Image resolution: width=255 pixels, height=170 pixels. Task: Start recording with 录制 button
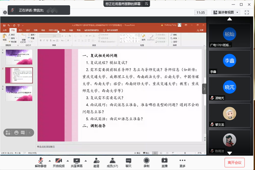(x=146, y=162)
